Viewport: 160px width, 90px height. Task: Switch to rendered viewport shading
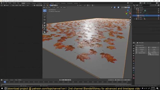129,7
